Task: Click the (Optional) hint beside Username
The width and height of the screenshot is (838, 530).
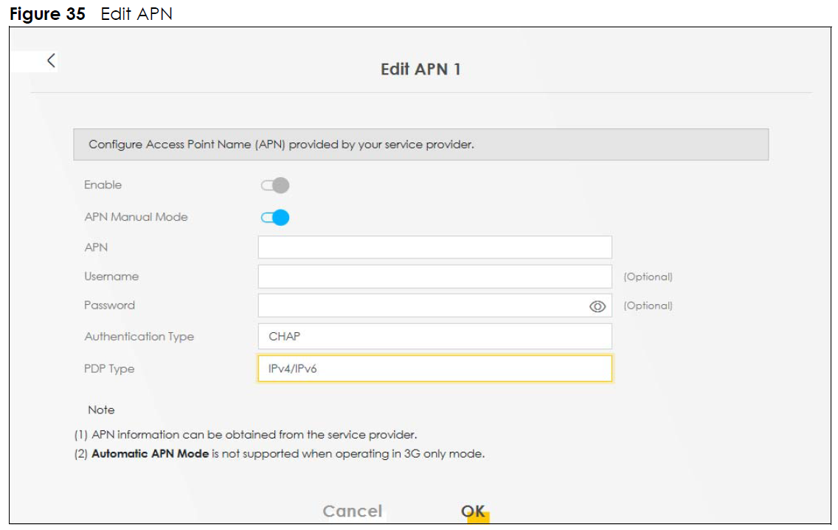Action: (x=648, y=277)
